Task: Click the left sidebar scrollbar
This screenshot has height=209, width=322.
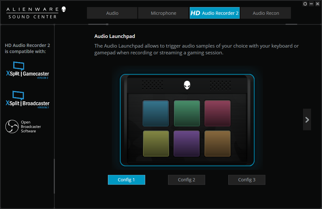Action: tap(54, 176)
